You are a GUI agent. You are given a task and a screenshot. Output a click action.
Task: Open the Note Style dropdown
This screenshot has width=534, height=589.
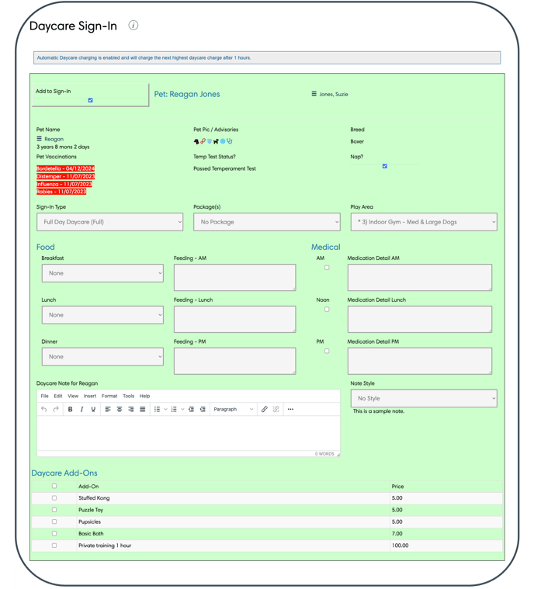coord(424,398)
